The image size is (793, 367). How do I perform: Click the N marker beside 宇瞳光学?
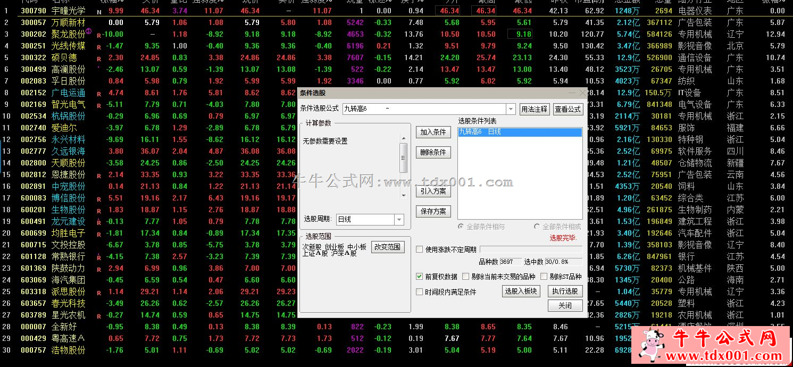click(x=99, y=11)
